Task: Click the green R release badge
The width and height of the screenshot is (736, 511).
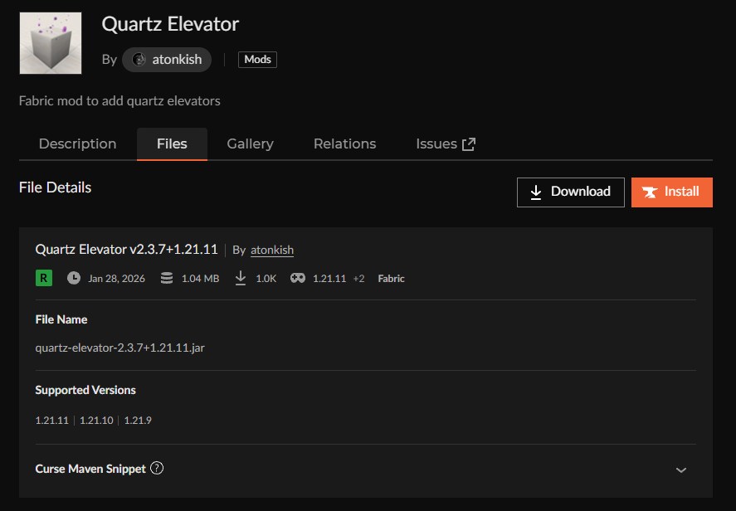Action: point(43,279)
